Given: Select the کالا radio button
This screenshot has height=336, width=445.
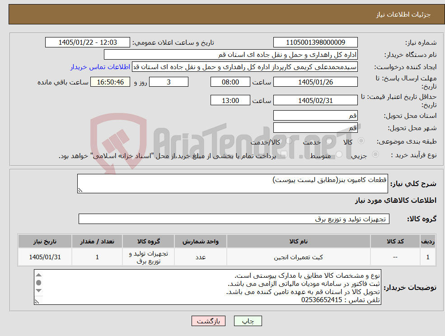Looking at the screenshot, I should click(x=361, y=141).
